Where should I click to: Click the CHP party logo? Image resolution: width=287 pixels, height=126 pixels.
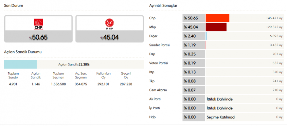pyautogui.click(x=38, y=24)
